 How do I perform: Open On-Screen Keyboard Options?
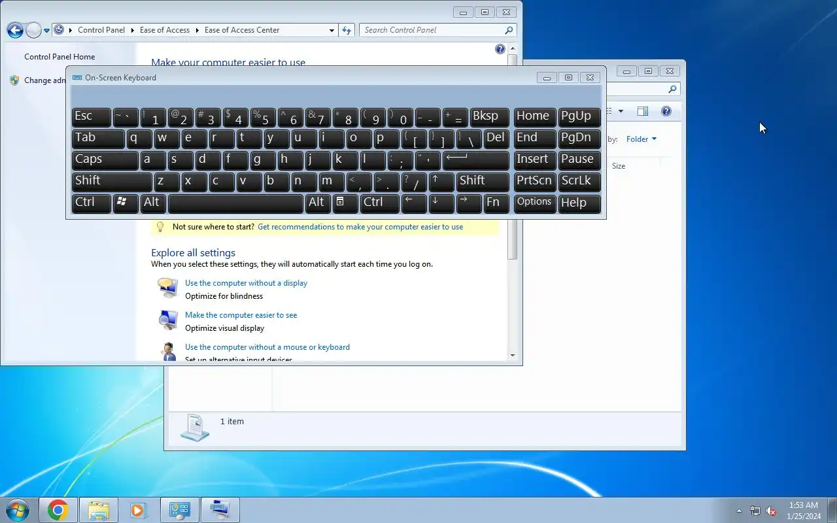tap(535, 203)
